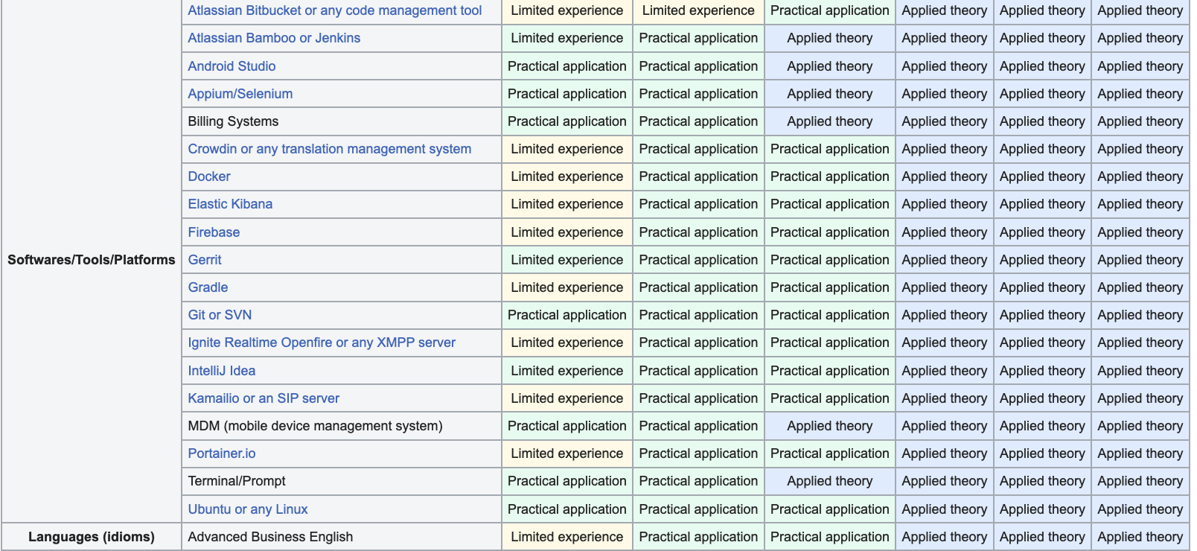Visit the Portainer.io link
The height and width of the screenshot is (551, 1197).
pyautogui.click(x=221, y=453)
